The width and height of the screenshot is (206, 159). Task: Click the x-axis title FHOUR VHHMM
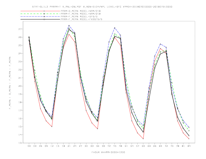[108, 152]
